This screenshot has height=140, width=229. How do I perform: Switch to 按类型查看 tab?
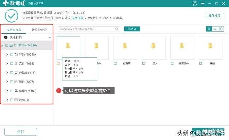tap(14, 30)
